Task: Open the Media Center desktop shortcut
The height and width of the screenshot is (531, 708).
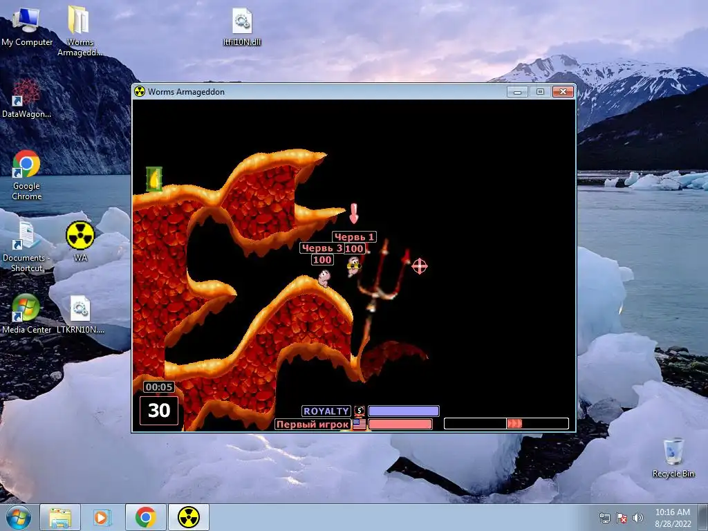Action: click(26, 314)
